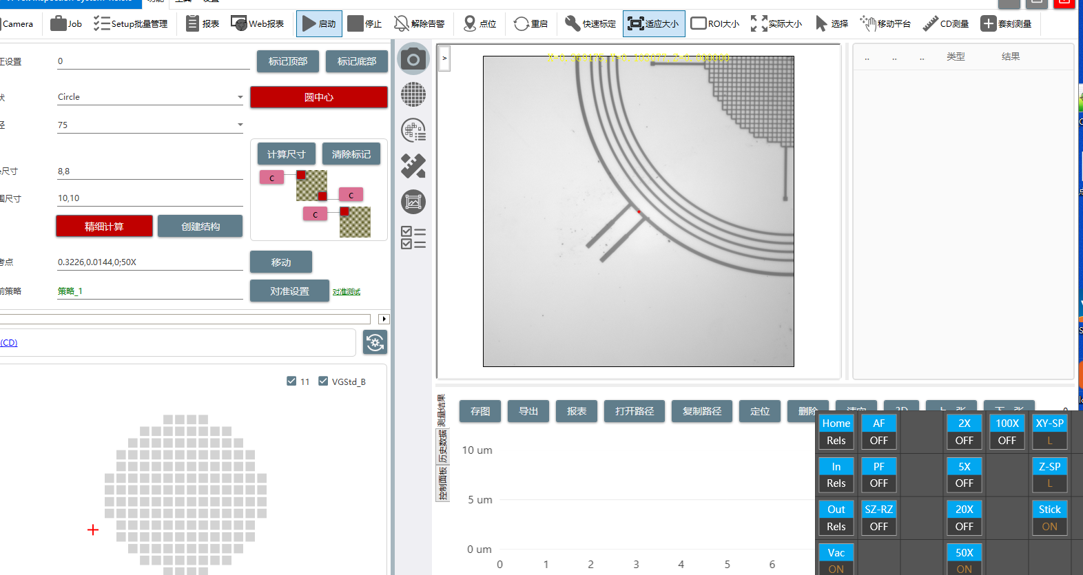Switch on the 20X objective
1083x575 pixels.
coord(965,518)
